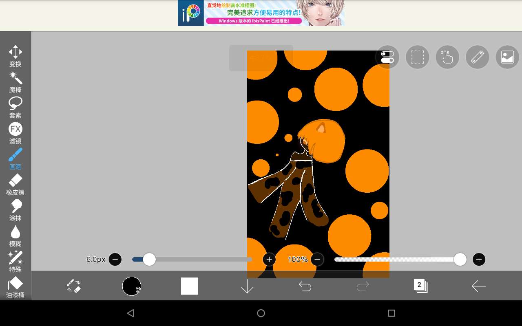Select the Brush (画笔) tool
The height and width of the screenshot is (326, 522).
[15, 159]
